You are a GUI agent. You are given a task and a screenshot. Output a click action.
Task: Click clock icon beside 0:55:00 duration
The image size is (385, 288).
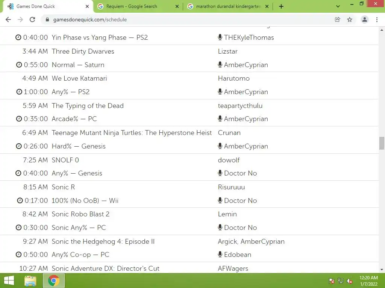pos(19,65)
